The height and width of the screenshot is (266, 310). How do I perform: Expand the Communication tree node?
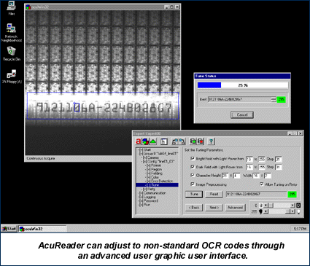point(141,193)
